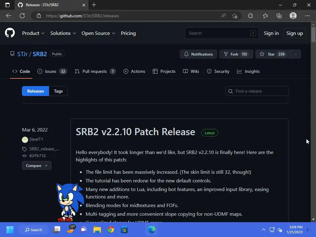The image size is (316, 237).
Task: View site information lock icon
Action: point(39,16)
